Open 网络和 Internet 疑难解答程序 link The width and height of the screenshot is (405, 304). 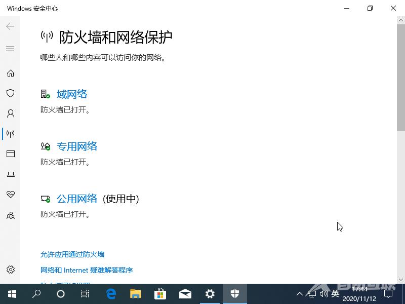coord(87,270)
